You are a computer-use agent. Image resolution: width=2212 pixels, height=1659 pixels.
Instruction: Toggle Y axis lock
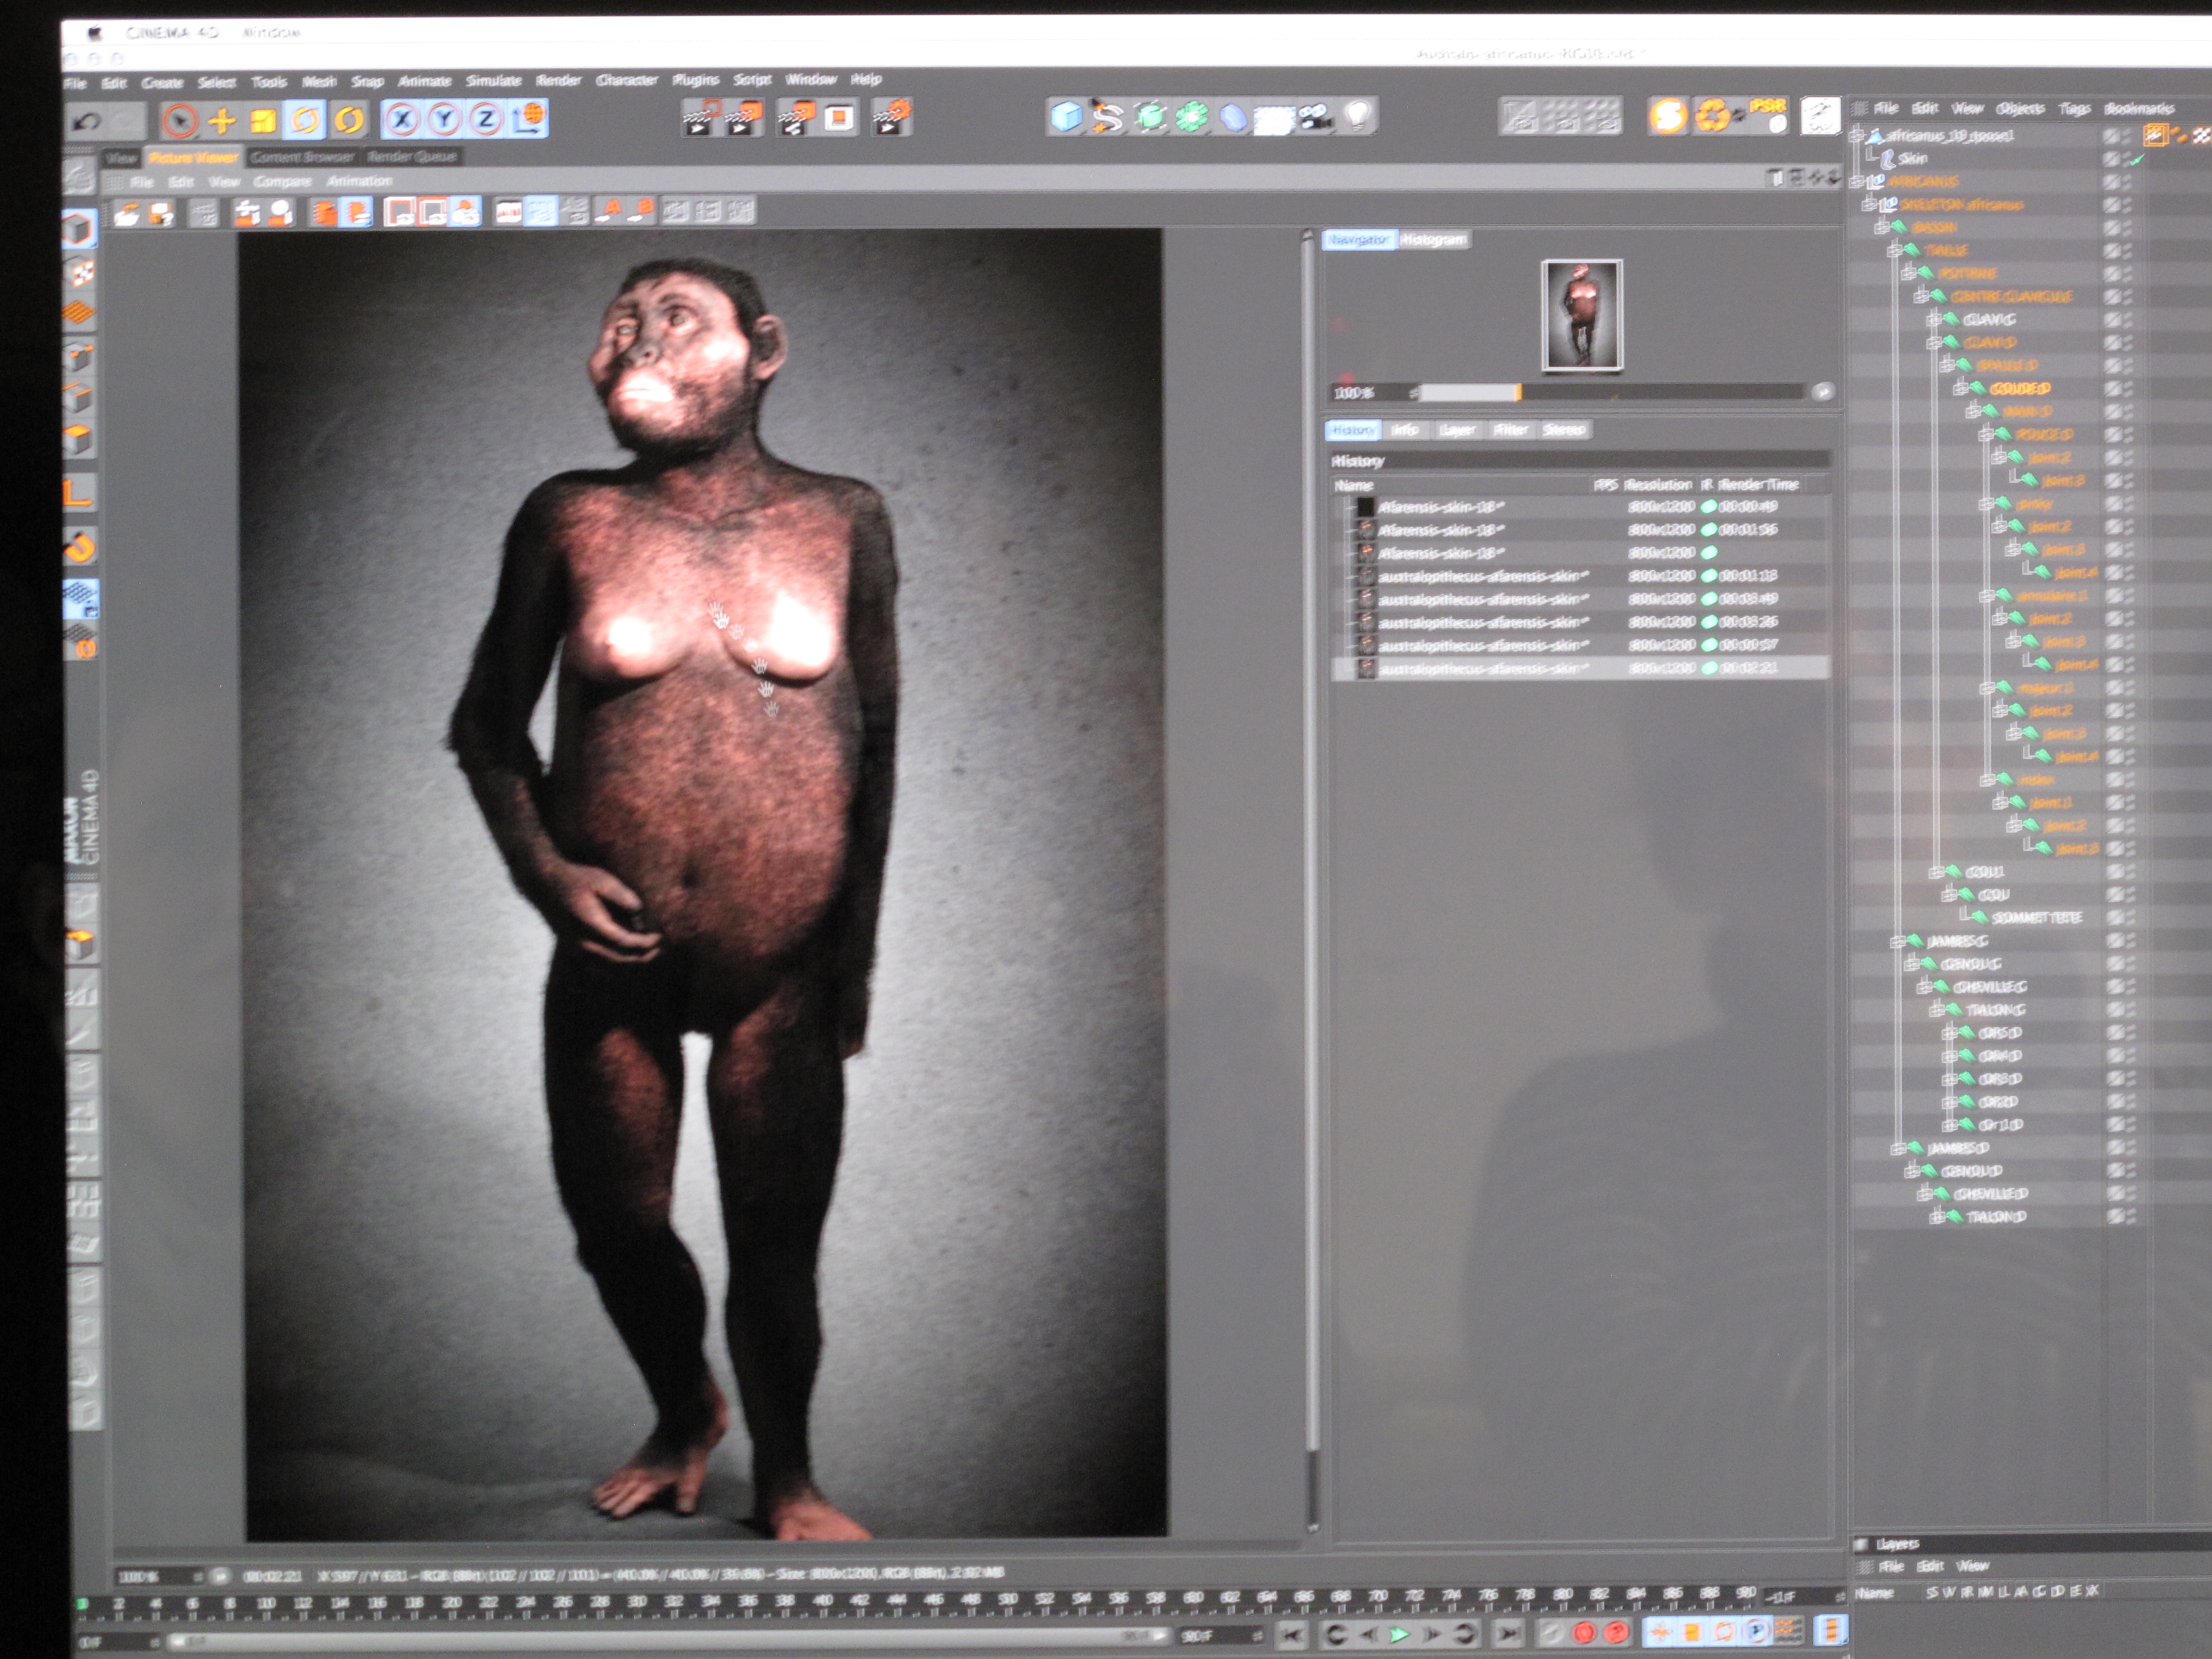444,120
